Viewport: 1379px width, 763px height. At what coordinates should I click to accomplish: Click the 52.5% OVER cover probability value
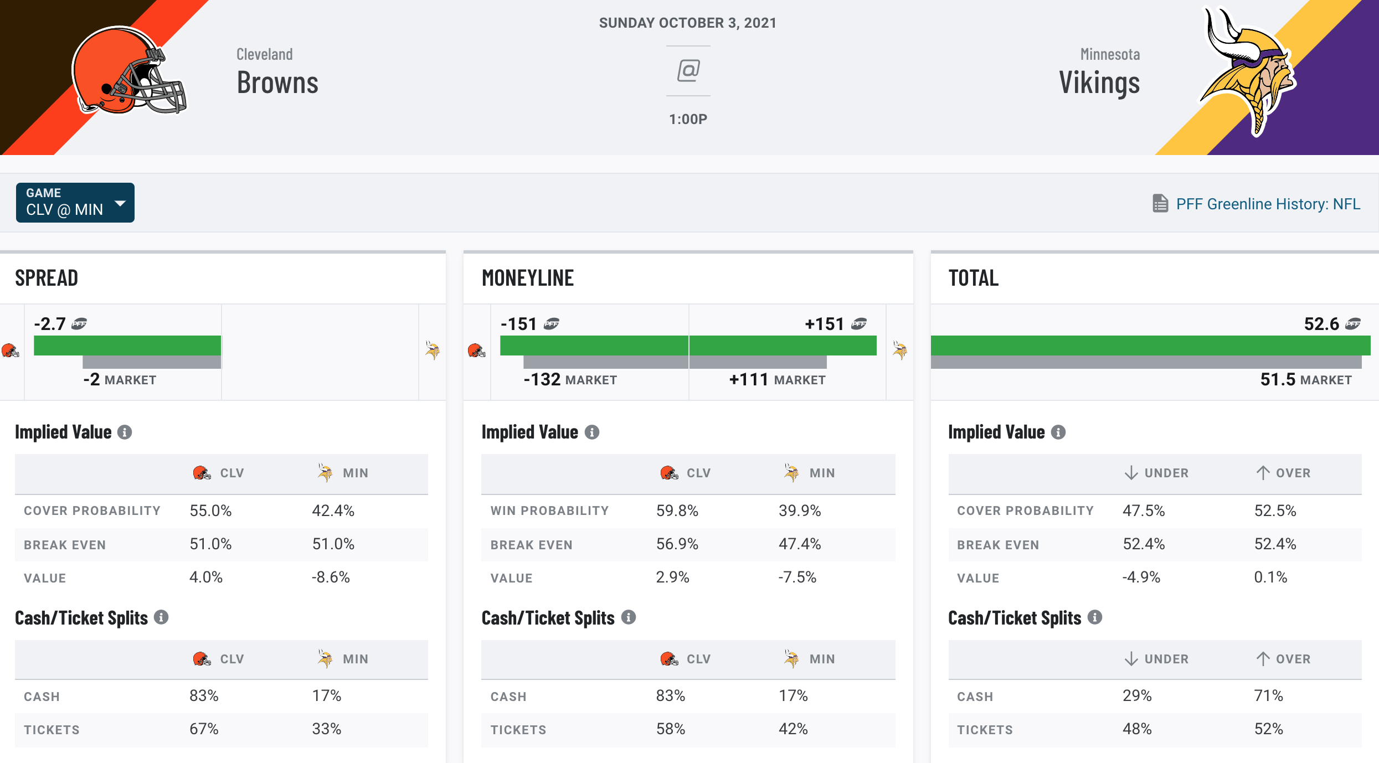click(x=1275, y=511)
